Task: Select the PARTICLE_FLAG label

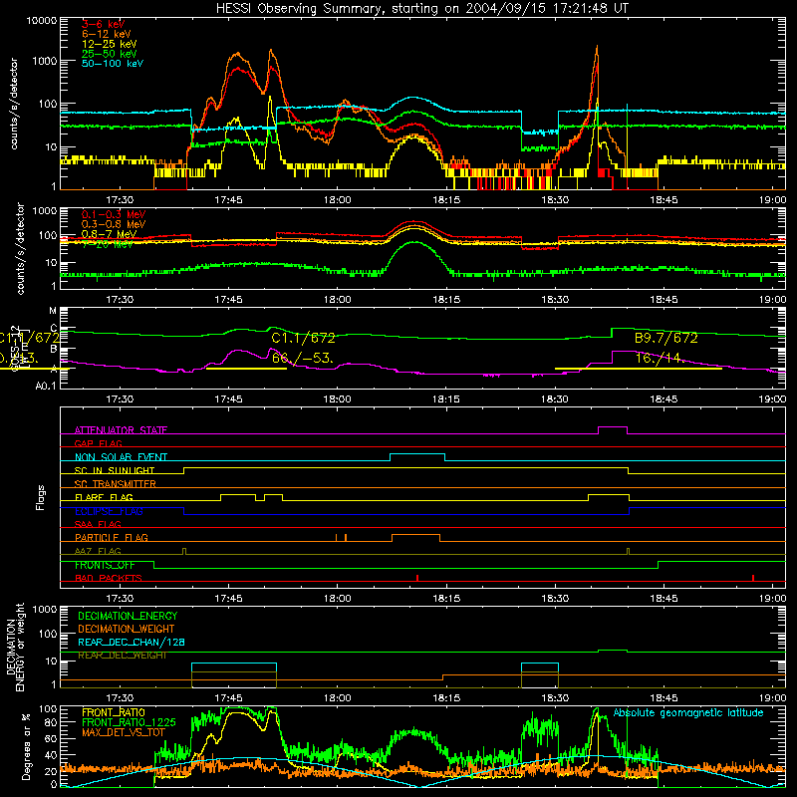Action: pyautogui.click(x=112, y=538)
